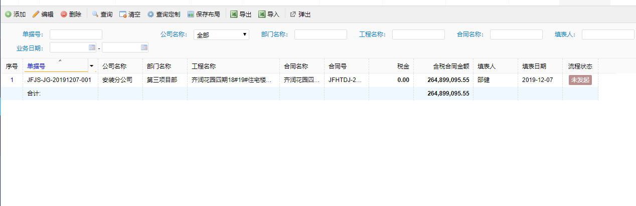Open calendar for 业务日期 end date
This screenshot has height=206, width=636.
(x=144, y=47)
